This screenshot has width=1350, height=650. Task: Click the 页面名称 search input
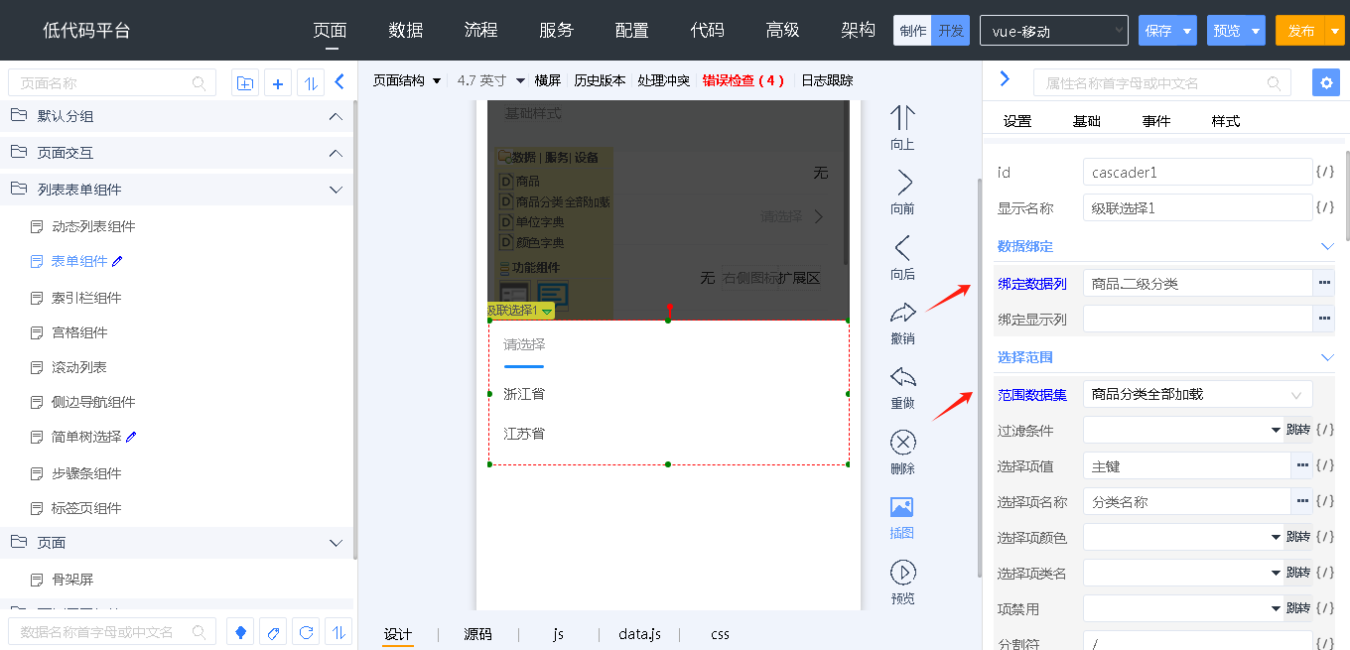pyautogui.click(x=112, y=82)
